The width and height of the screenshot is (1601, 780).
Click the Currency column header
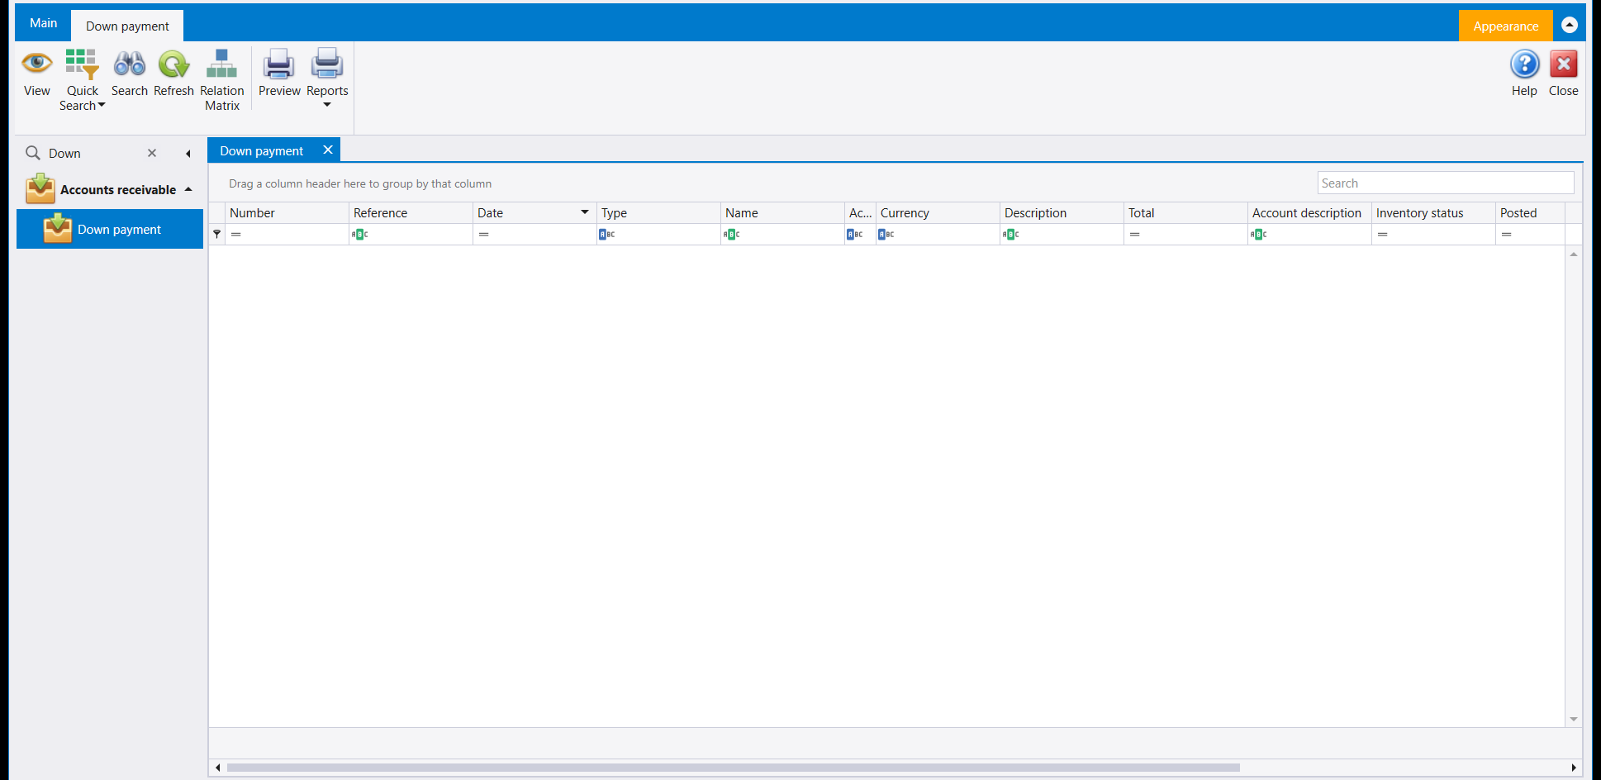tap(938, 212)
